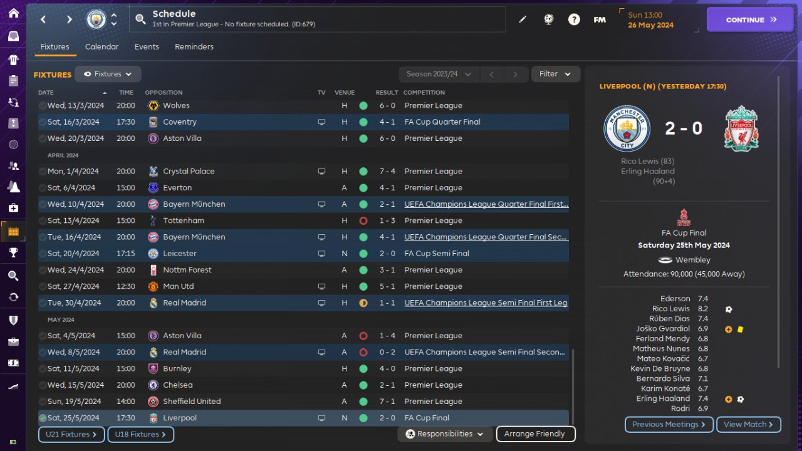802x451 pixels.
Task: Click the red loss indicator on the Tottenham row
Action: [x=363, y=221]
